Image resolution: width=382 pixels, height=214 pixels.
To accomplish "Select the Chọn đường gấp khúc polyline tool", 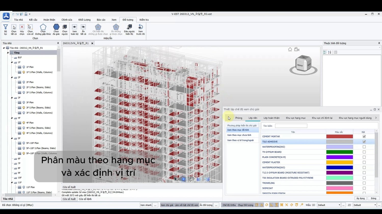I will [43, 29].
